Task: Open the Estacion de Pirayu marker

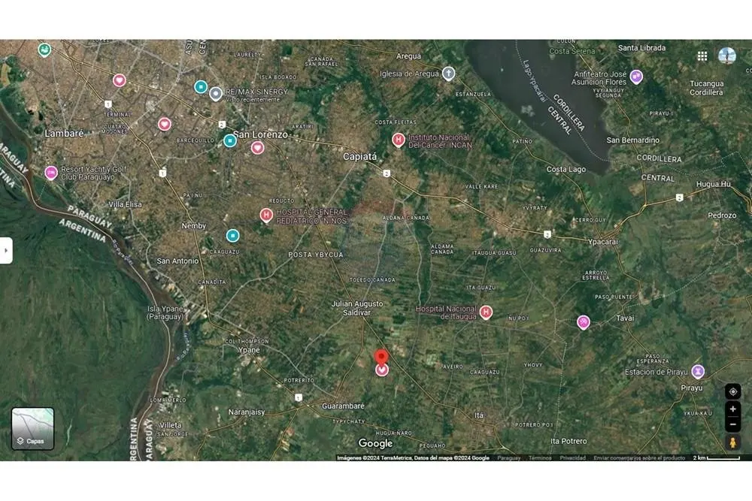Action: [x=698, y=371]
